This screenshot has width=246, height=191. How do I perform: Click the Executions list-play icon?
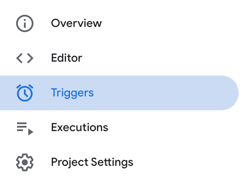(25, 128)
